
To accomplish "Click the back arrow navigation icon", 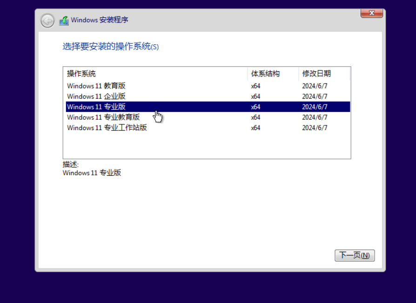I will (47, 21).
